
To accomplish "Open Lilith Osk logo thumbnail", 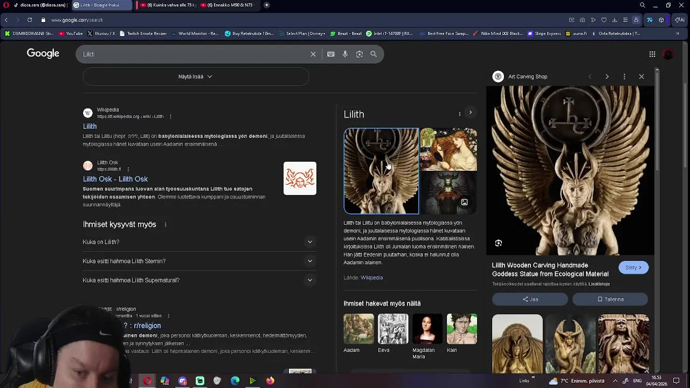I will 300,178.
